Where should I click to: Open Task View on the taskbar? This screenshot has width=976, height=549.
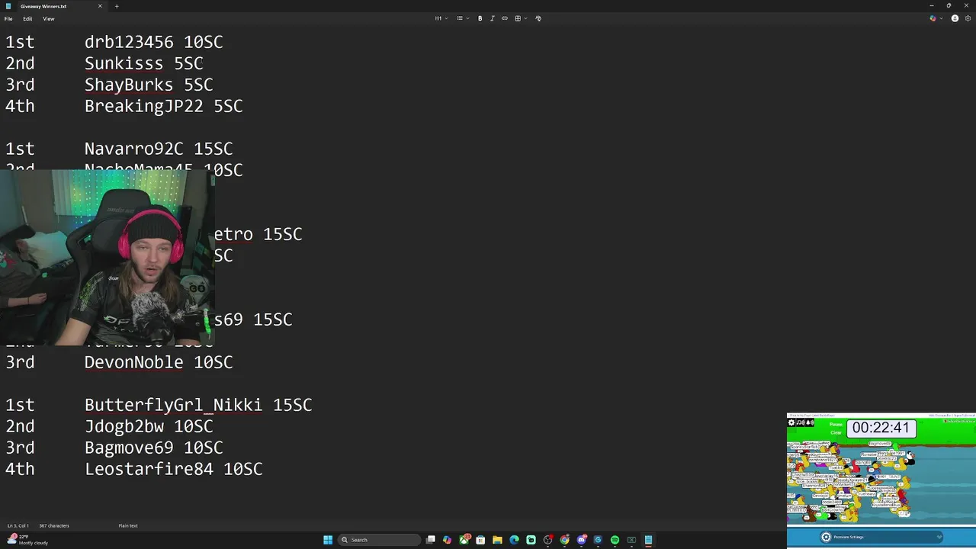tap(431, 540)
